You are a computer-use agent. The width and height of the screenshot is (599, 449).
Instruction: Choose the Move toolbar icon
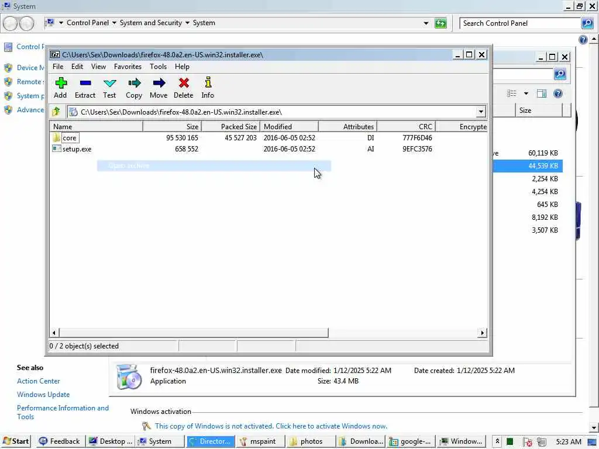[159, 83]
